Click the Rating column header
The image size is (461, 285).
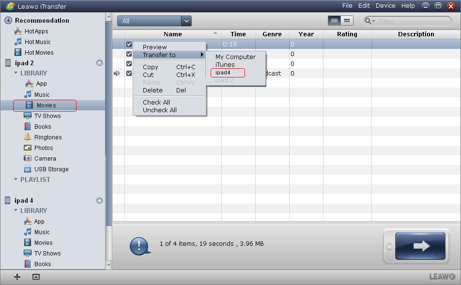[347, 34]
